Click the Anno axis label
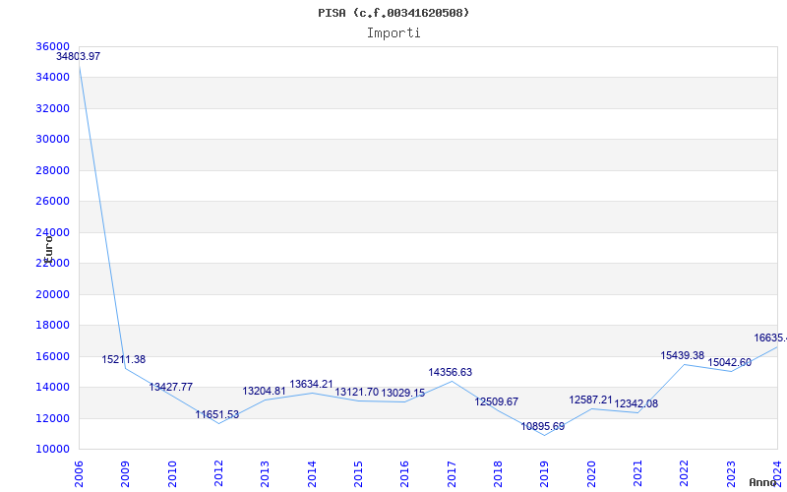 click(761, 482)
